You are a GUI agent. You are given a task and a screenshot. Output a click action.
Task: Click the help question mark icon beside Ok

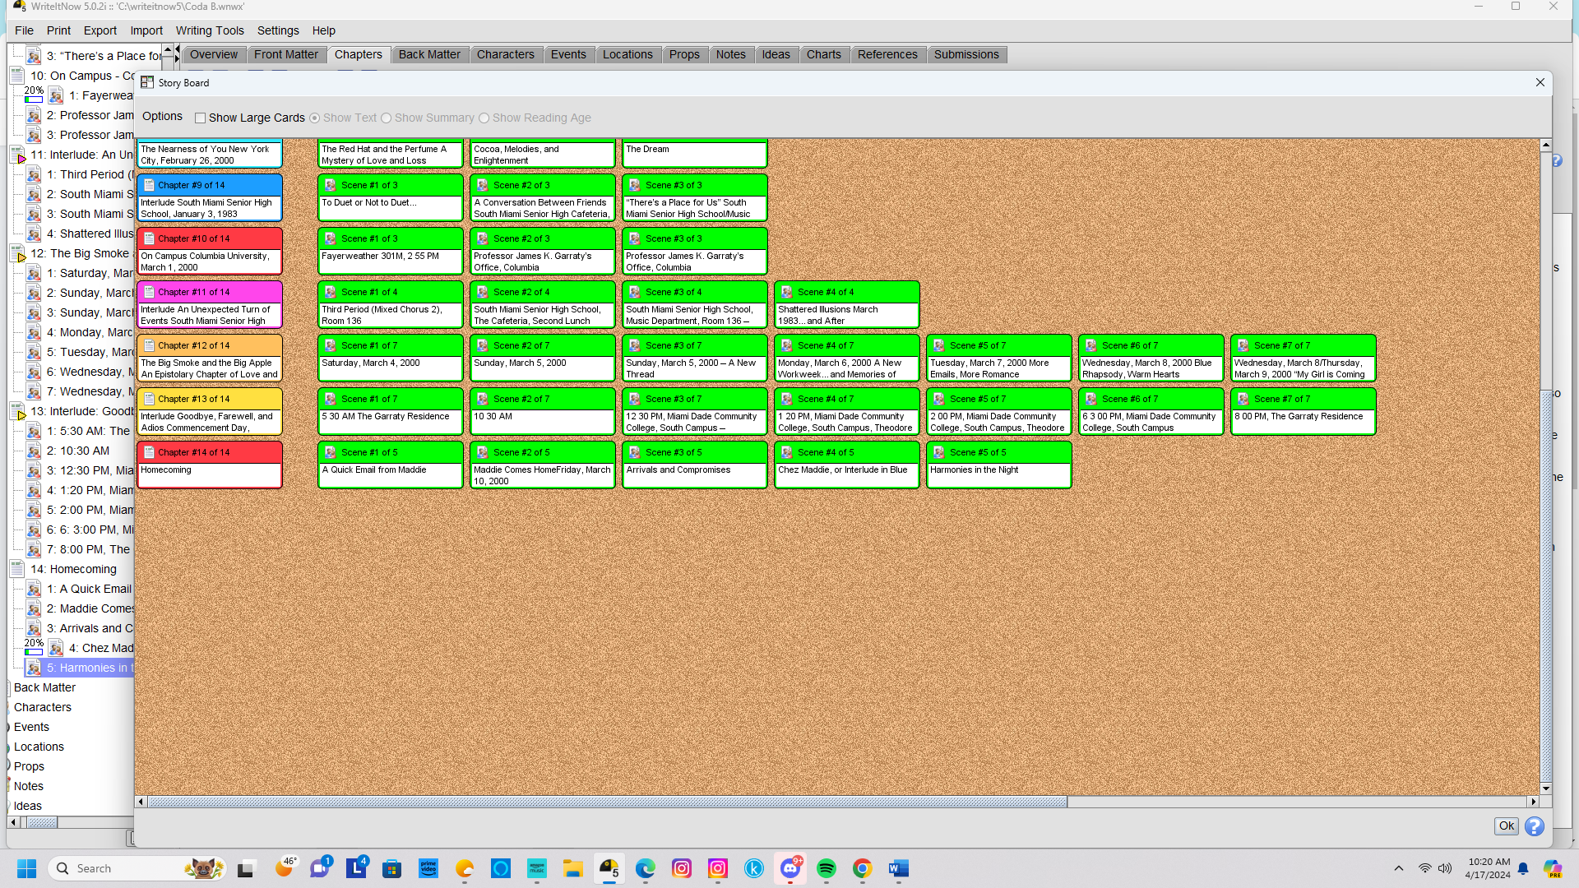1534,826
